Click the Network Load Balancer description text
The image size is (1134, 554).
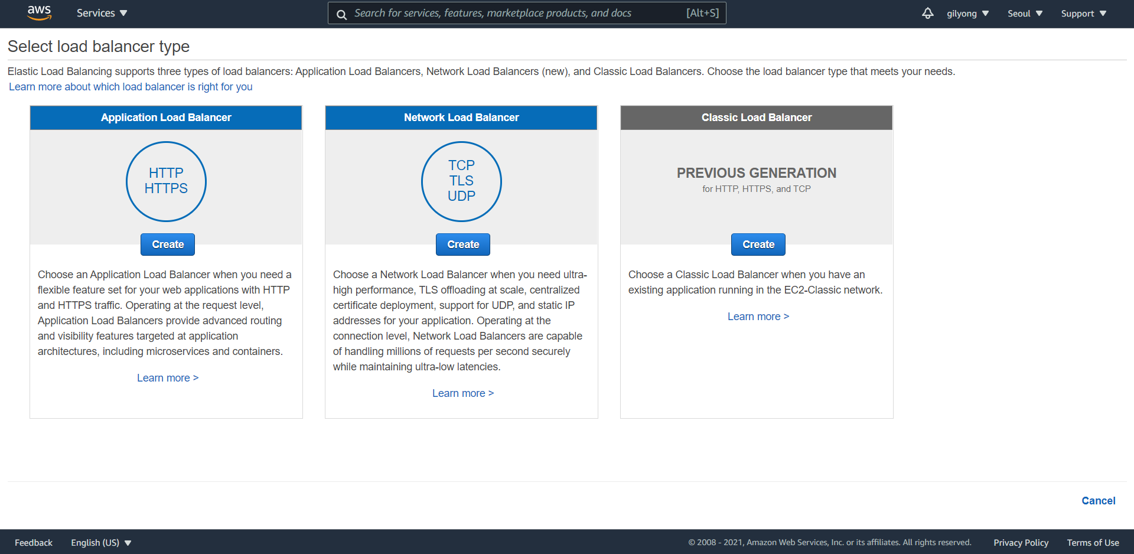click(460, 321)
